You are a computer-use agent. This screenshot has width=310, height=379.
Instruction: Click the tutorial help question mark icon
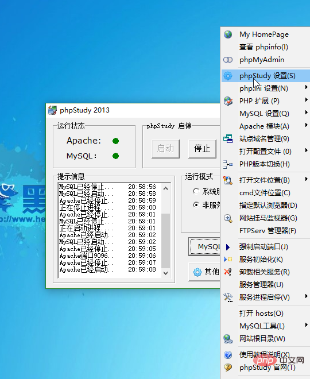(228, 354)
